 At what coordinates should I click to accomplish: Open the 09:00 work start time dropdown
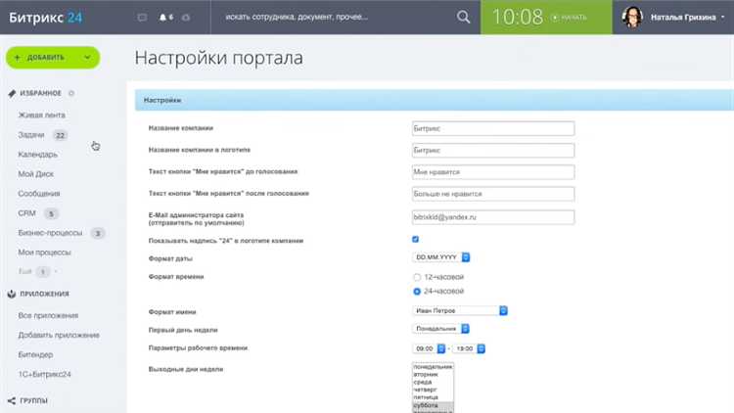click(x=429, y=348)
